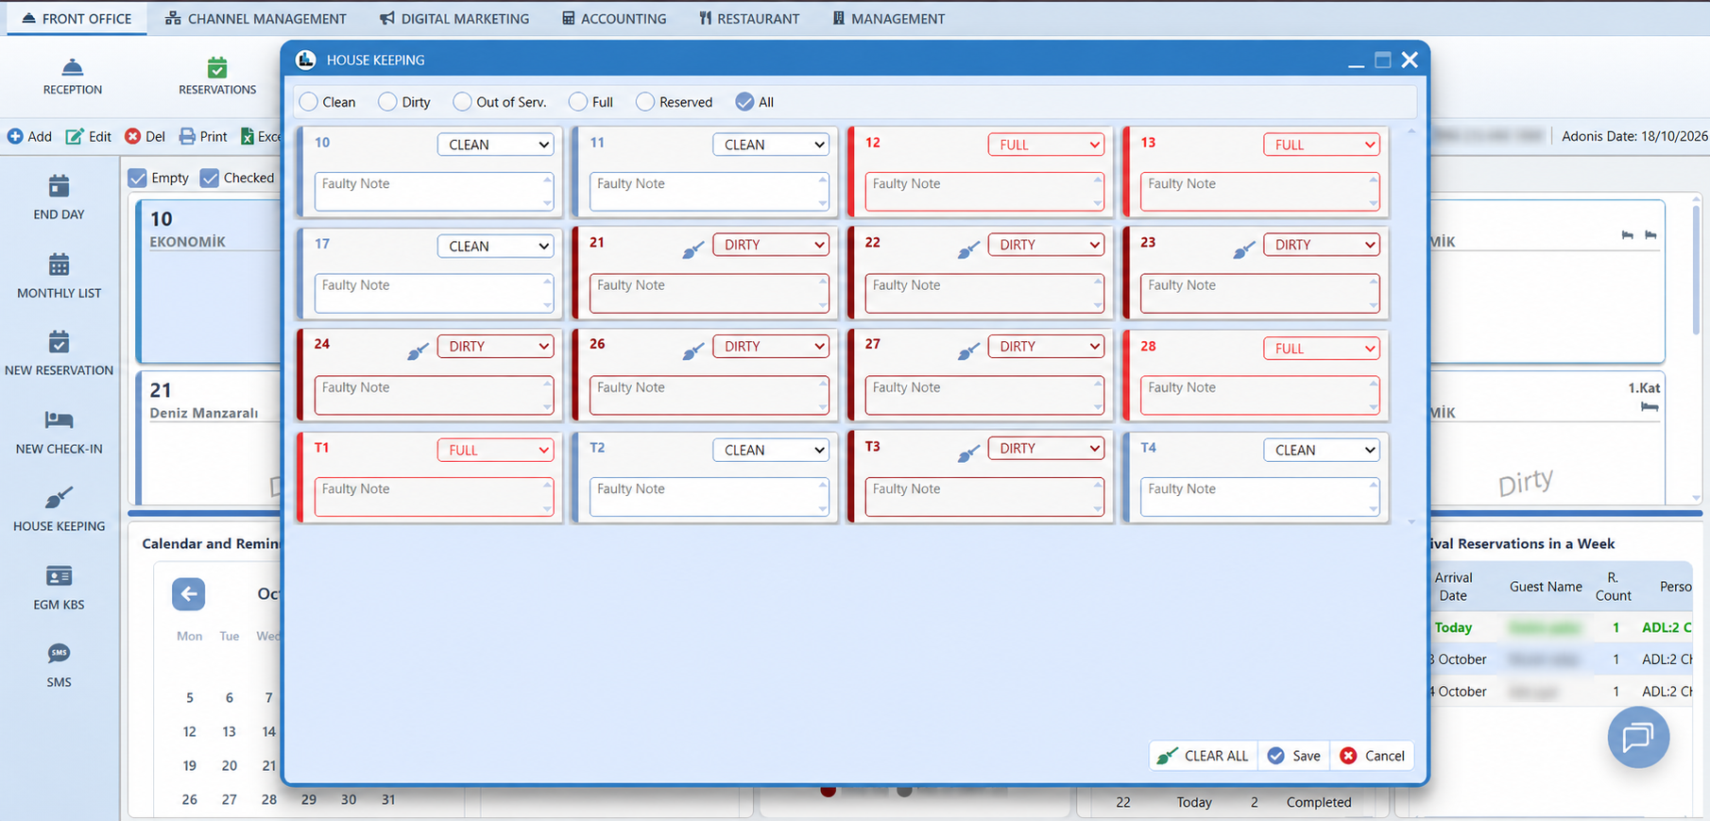The image size is (1710, 821).
Task: Select the Out of Serv. radio button
Action: [462, 102]
